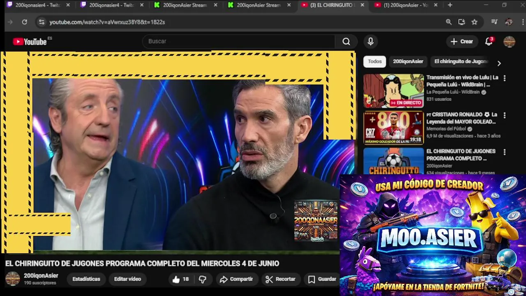The image size is (526, 296).
Task: Open the YouTube account avatar menu
Action: pos(509,42)
